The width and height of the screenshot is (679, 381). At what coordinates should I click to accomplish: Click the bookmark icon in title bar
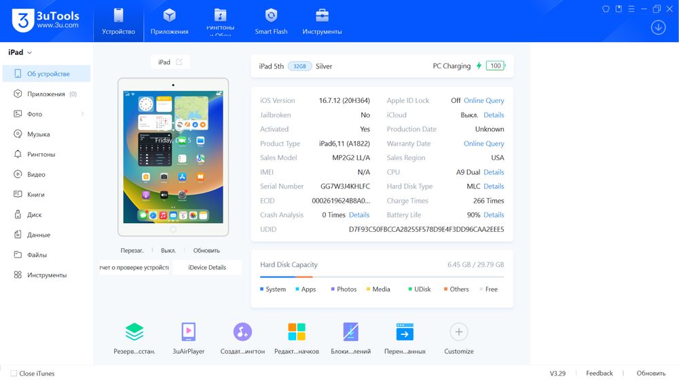619,9
